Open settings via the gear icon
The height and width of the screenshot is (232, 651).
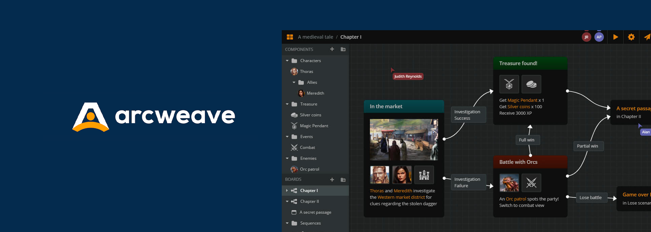point(631,37)
